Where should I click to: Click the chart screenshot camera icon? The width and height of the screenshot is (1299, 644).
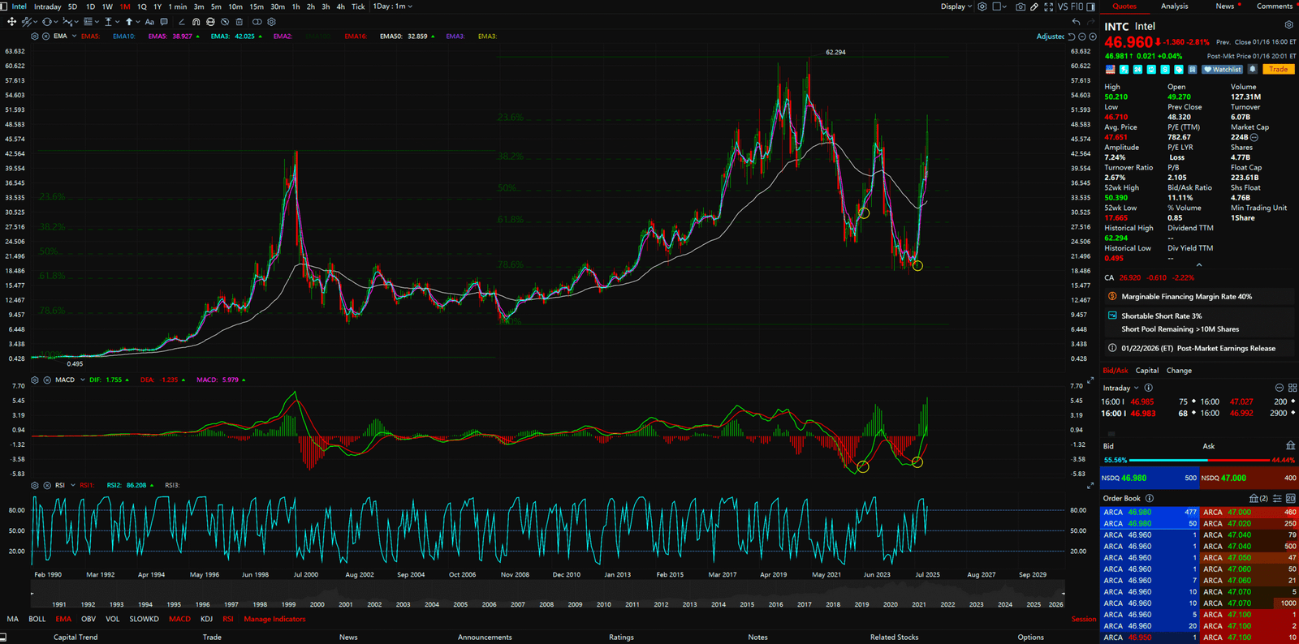(x=1021, y=6)
